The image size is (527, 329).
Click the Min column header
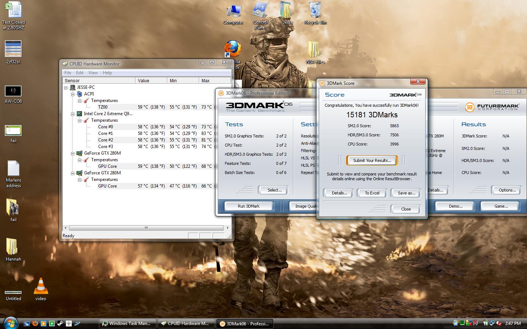(183, 80)
